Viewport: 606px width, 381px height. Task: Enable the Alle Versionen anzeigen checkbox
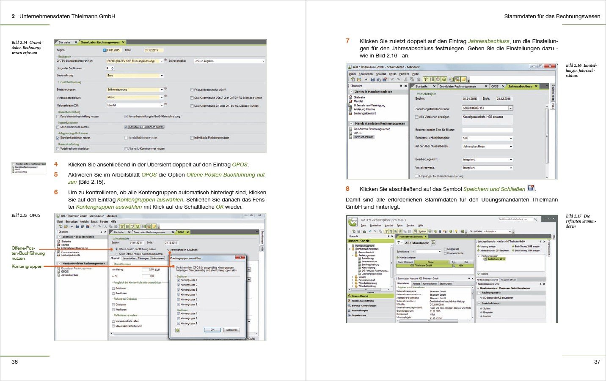point(416,117)
